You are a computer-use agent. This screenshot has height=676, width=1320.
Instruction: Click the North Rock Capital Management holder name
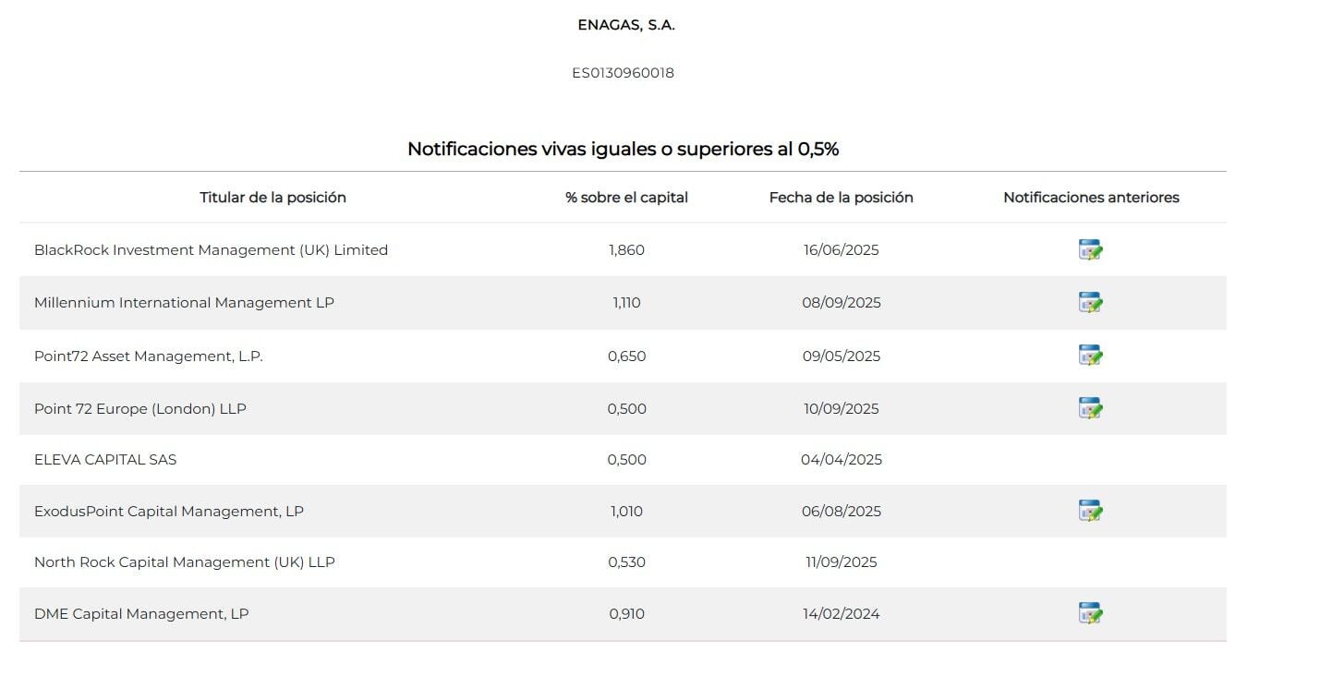pyautogui.click(x=185, y=562)
